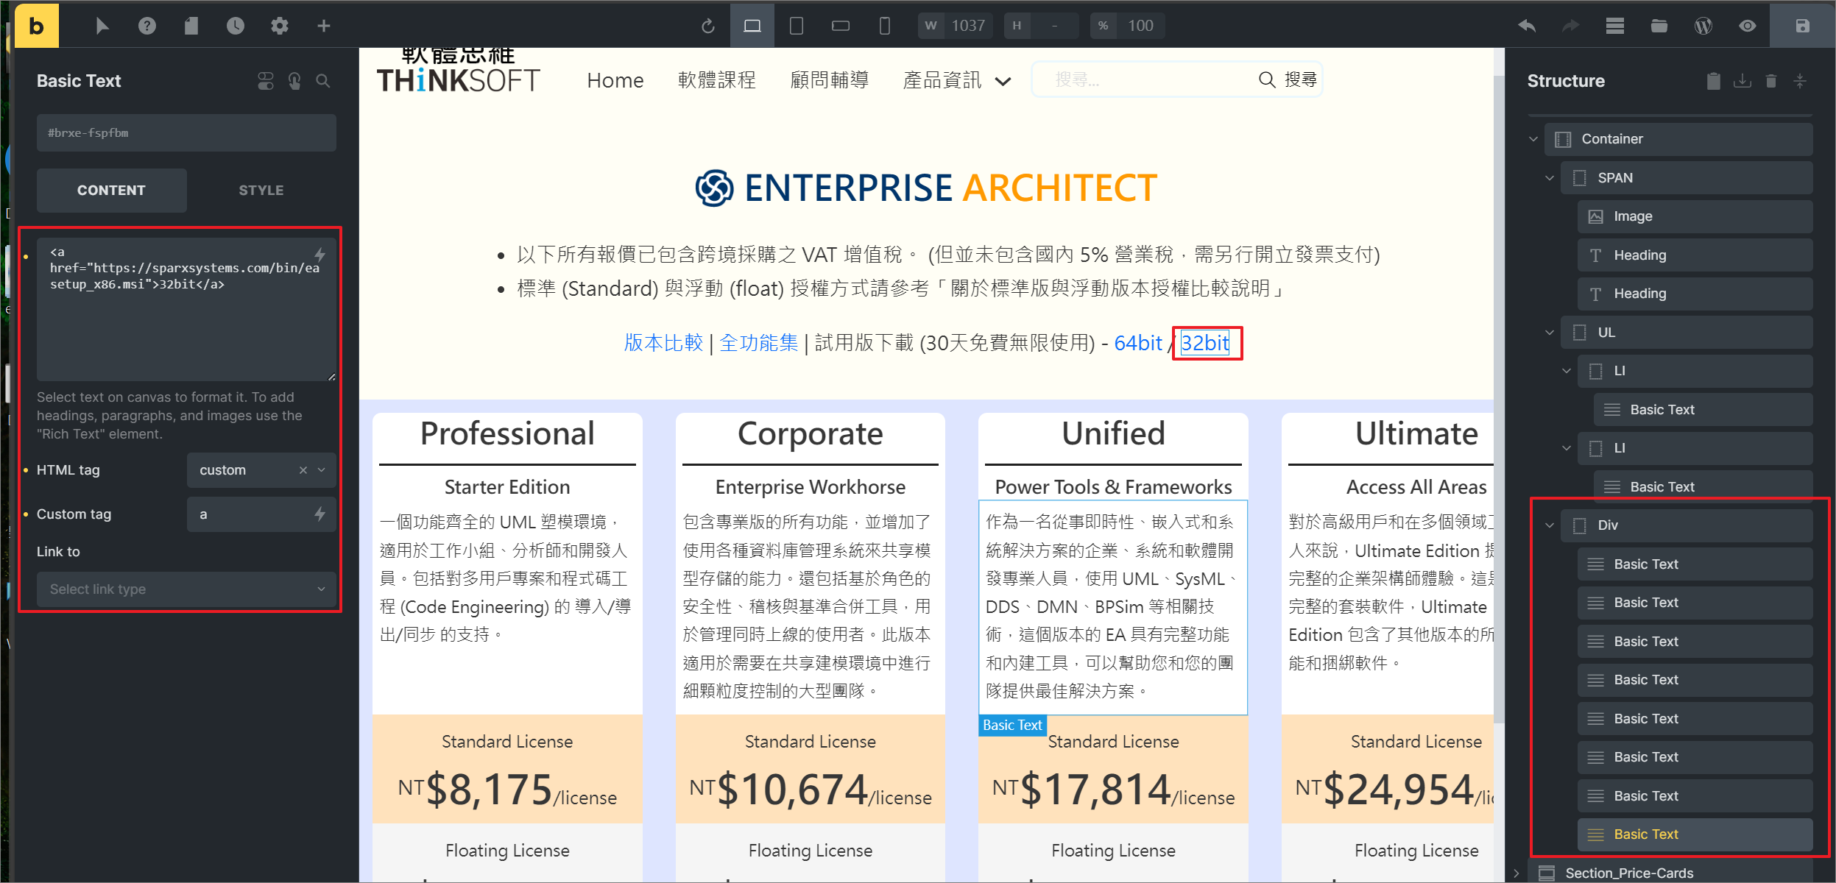Click the 32bit download link
Screen dimensions: 1836x883
pos(1205,343)
